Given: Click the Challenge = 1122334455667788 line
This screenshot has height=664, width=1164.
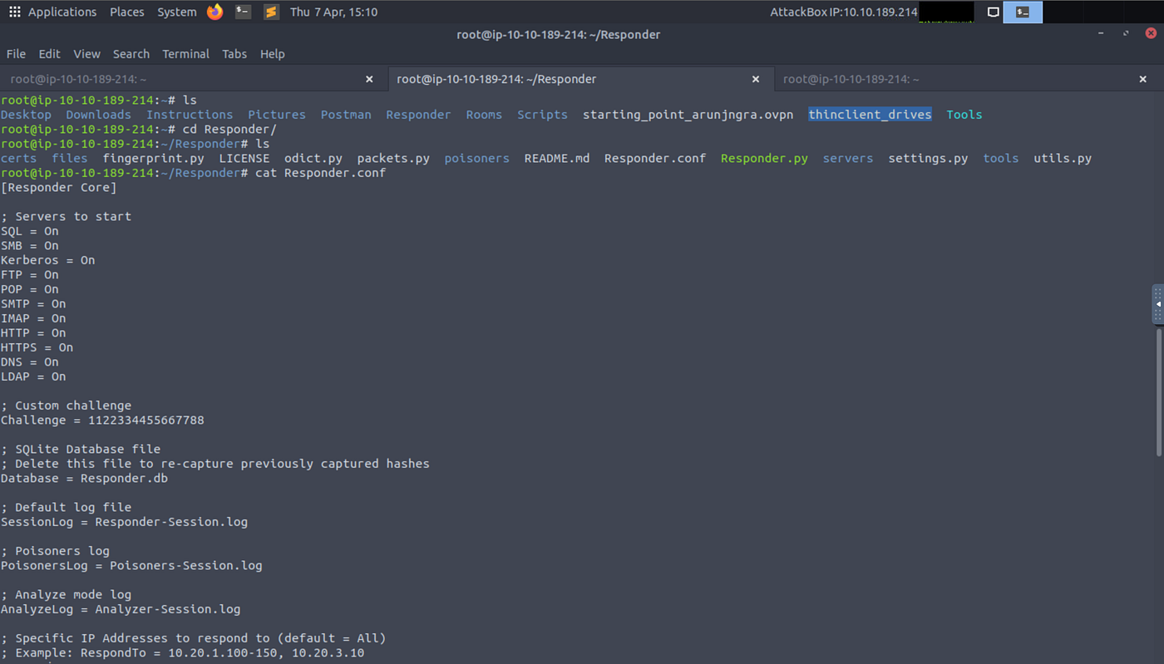Looking at the screenshot, I should [102, 421].
